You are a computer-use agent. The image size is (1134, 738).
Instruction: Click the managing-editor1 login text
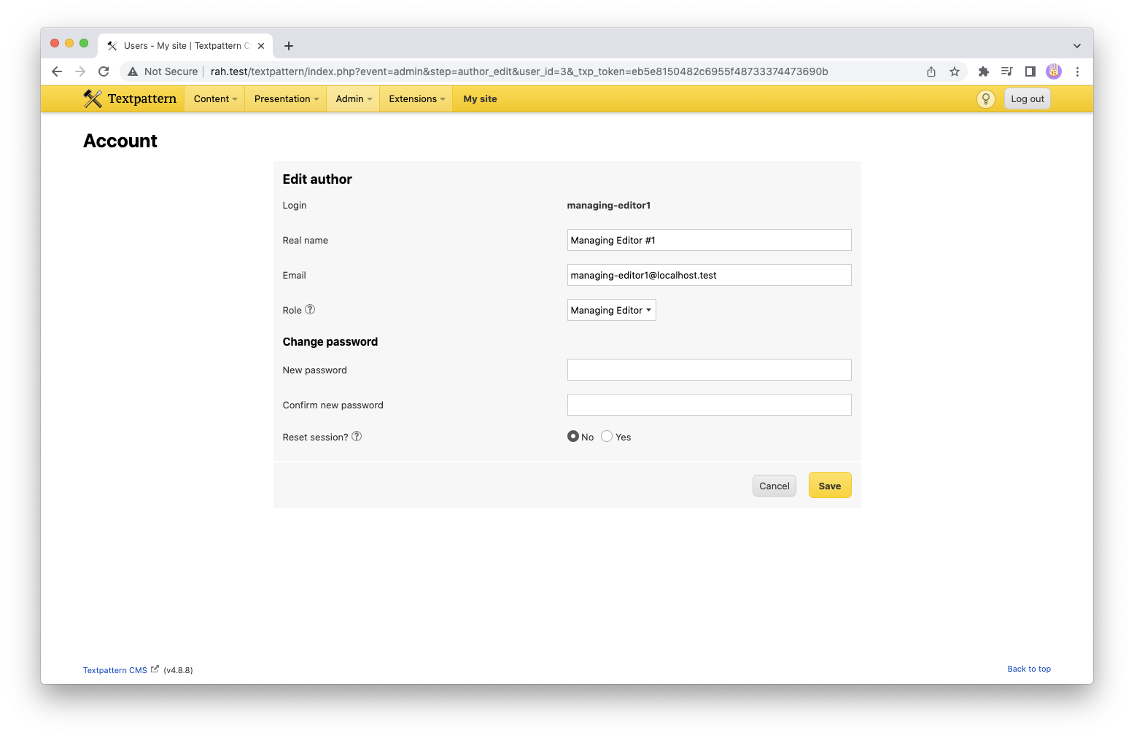tap(608, 205)
